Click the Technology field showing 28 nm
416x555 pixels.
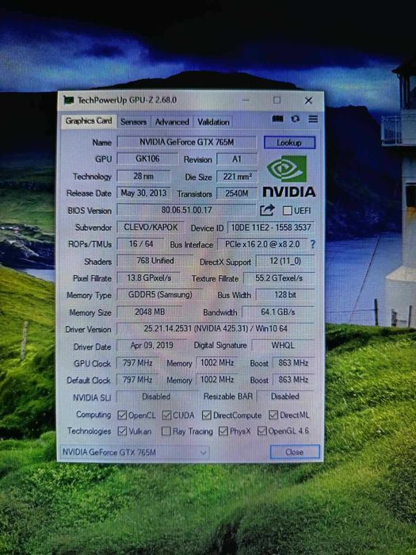pos(143,176)
